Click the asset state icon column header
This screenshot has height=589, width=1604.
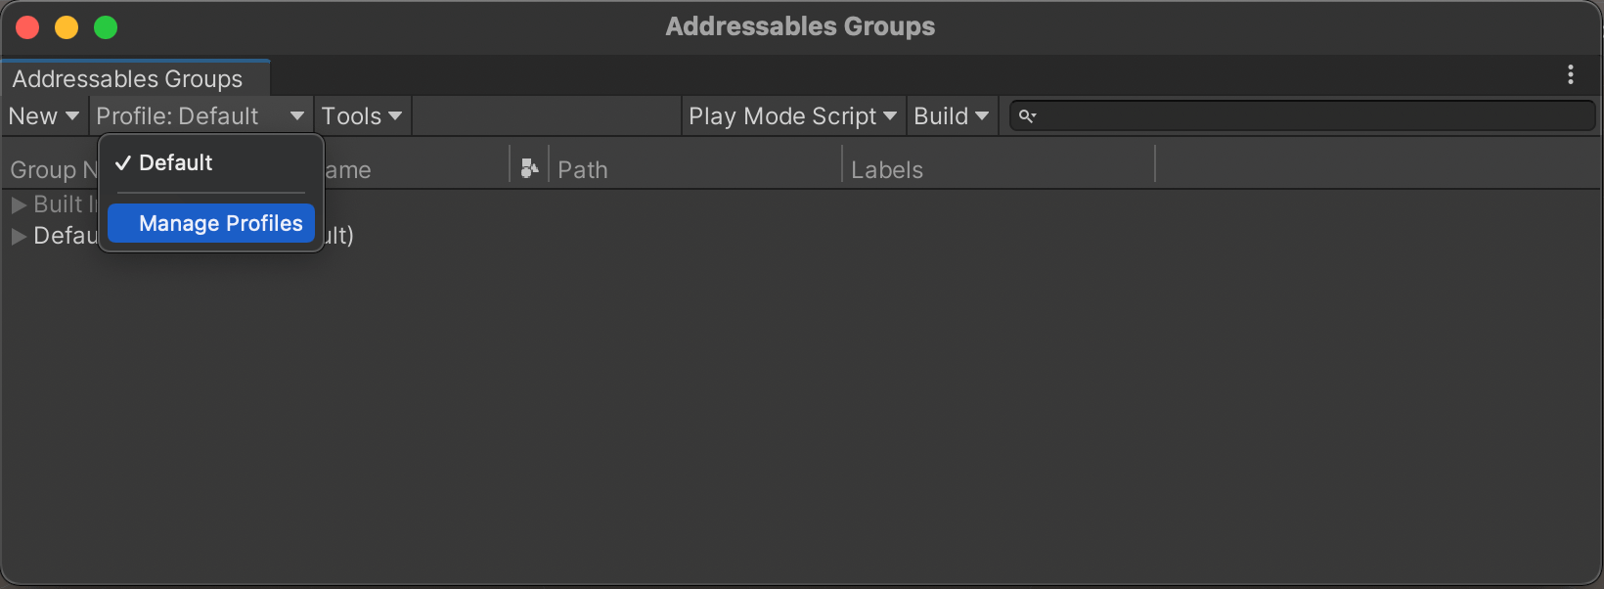click(528, 167)
